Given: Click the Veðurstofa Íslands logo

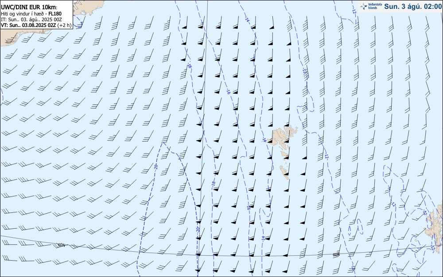Looking at the screenshot, I should tap(371, 6).
